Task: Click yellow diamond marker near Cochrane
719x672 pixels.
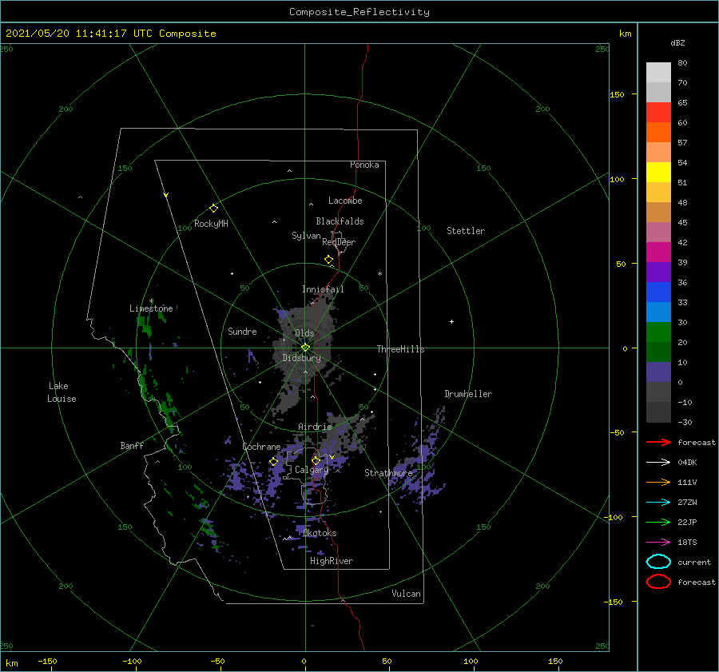Action: (273, 462)
